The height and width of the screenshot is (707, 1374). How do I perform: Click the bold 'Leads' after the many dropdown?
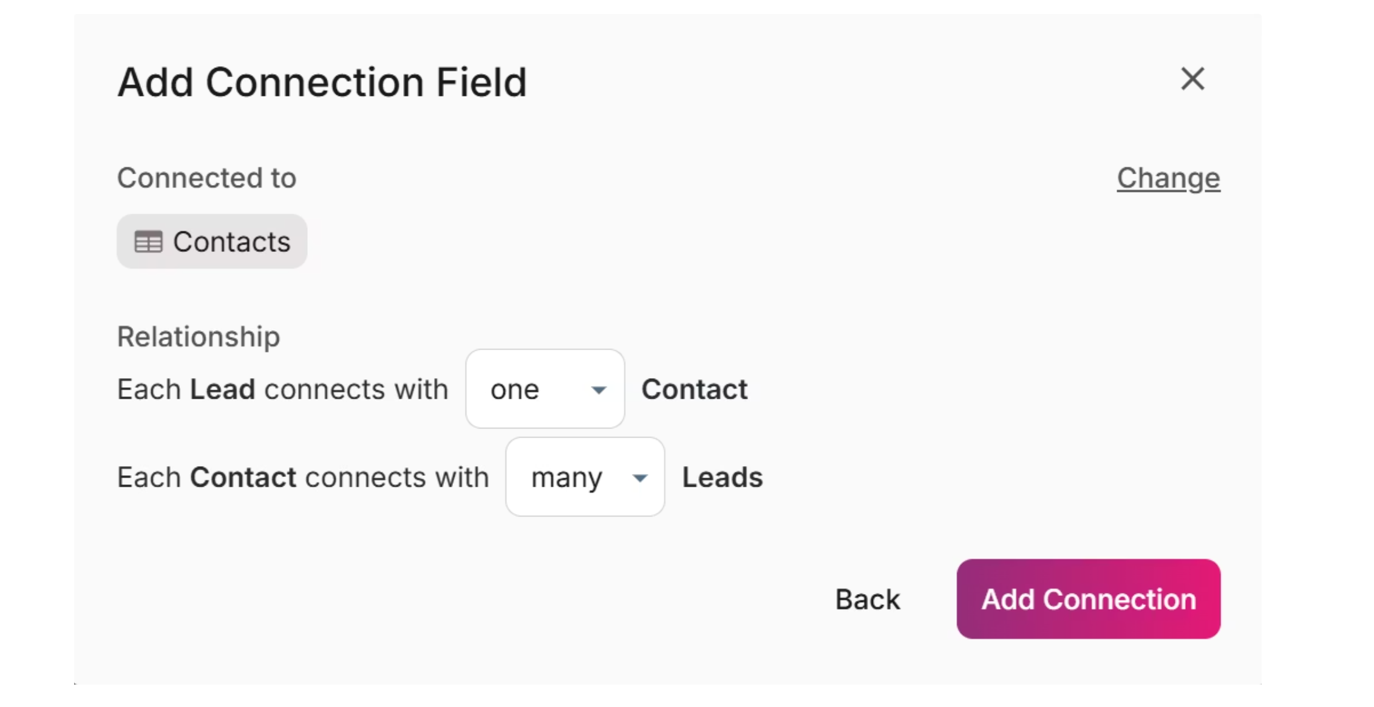723,478
